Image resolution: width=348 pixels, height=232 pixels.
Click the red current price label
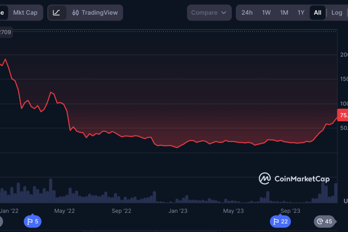click(x=343, y=116)
